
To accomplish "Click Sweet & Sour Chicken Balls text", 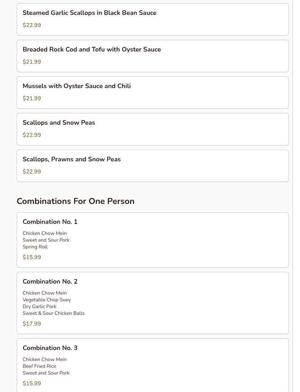I will click(x=53, y=313).
